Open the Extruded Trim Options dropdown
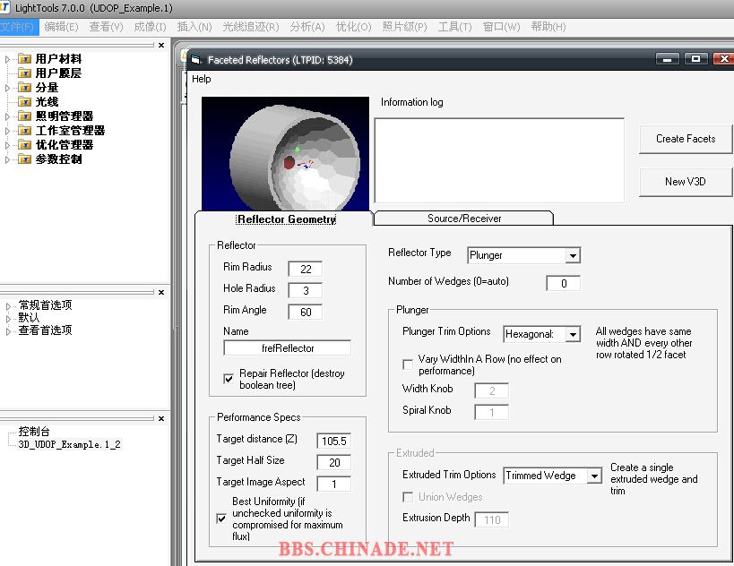The height and width of the screenshot is (566, 734). (594, 476)
